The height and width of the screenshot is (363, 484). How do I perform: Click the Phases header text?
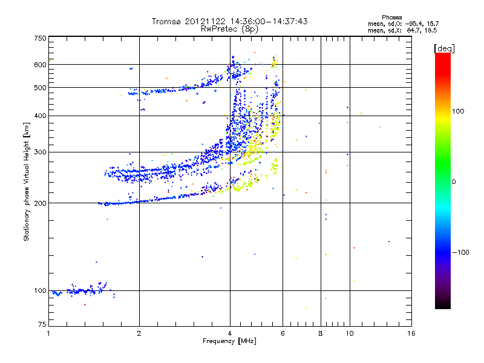391,18
